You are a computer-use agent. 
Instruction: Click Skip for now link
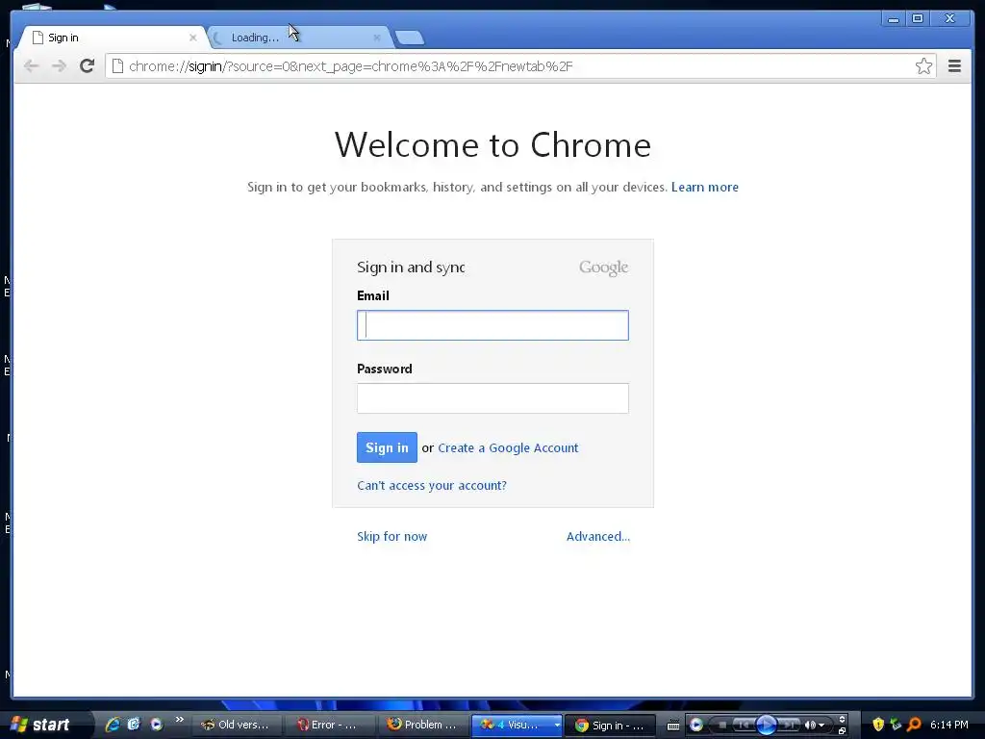[x=392, y=536]
